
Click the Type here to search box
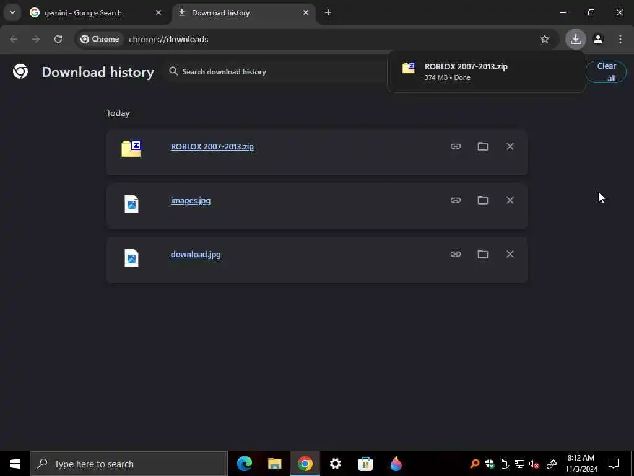pos(129,464)
